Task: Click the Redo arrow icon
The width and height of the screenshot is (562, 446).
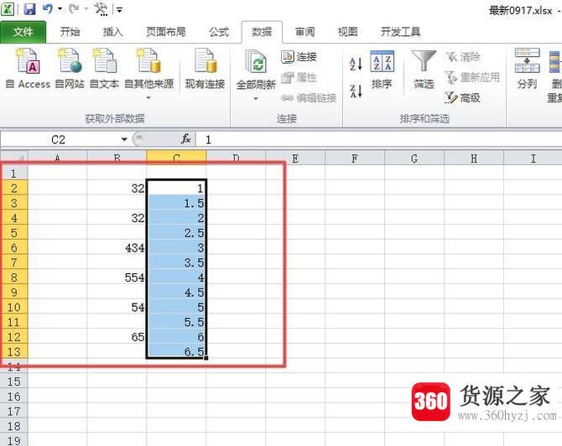Action: pyautogui.click(x=74, y=8)
